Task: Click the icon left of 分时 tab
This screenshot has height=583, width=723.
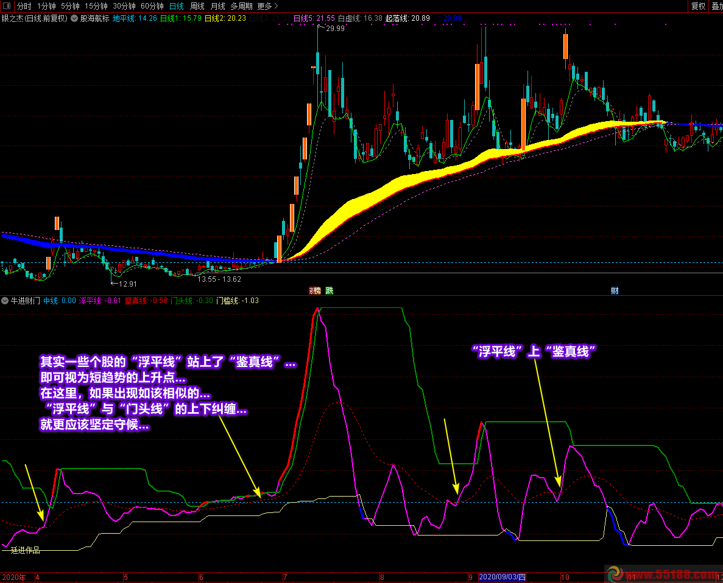Action: [7, 6]
